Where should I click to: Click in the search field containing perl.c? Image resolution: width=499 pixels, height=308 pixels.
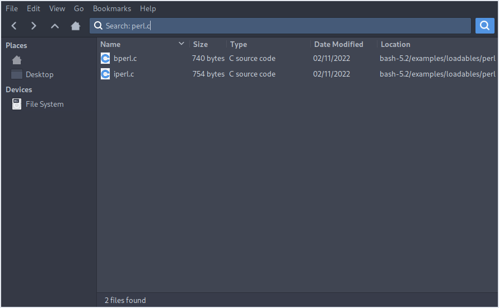point(280,26)
